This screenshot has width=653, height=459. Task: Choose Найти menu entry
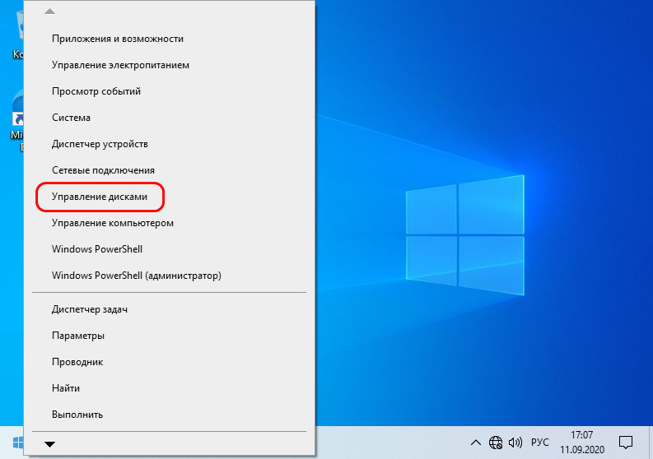169,387
